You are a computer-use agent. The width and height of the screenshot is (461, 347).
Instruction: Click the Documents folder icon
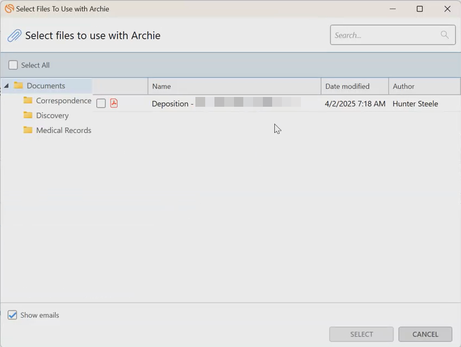[x=19, y=86]
